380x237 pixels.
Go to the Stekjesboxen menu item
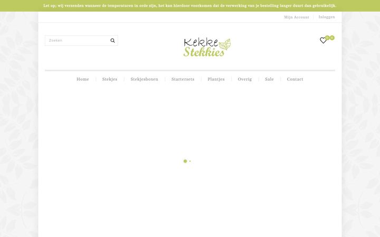tap(144, 79)
